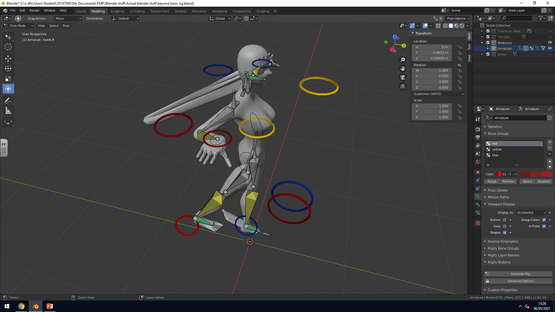Open Display As Octahedral dropdown
The height and width of the screenshot is (312, 555).
pos(531,213)
